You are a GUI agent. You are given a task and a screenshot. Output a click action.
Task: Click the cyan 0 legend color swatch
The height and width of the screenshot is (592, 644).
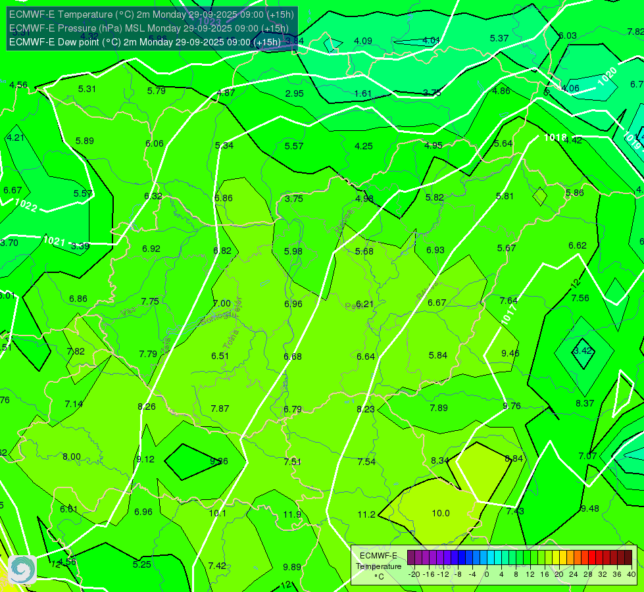click(x=491, y=558)
